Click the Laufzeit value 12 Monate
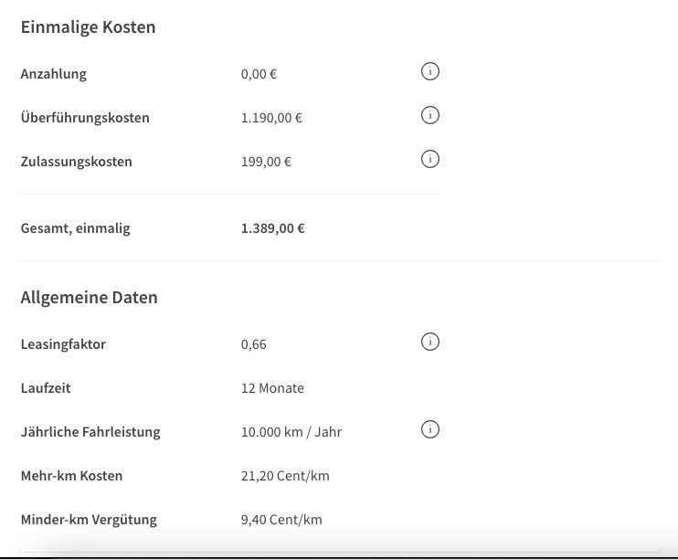The image size is (678, 559). coord(272,388)
